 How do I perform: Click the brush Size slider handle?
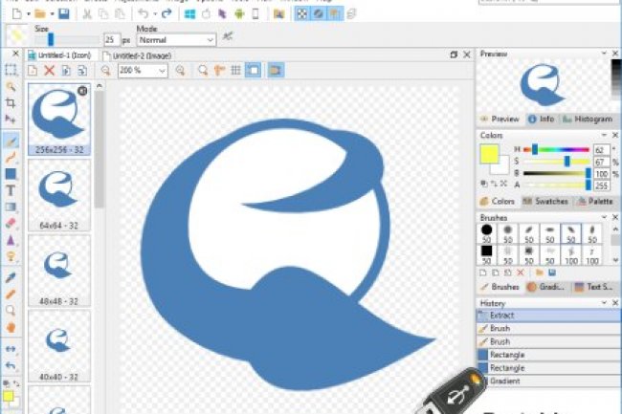51,39
